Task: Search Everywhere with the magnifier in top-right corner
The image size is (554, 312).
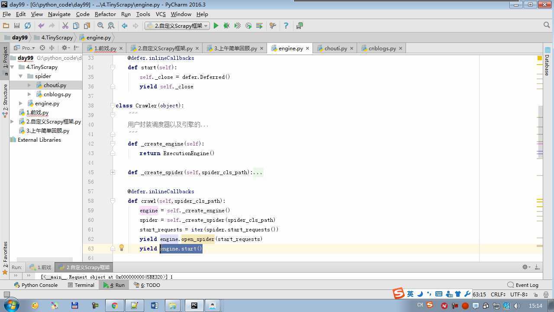Action: (547, 26)
